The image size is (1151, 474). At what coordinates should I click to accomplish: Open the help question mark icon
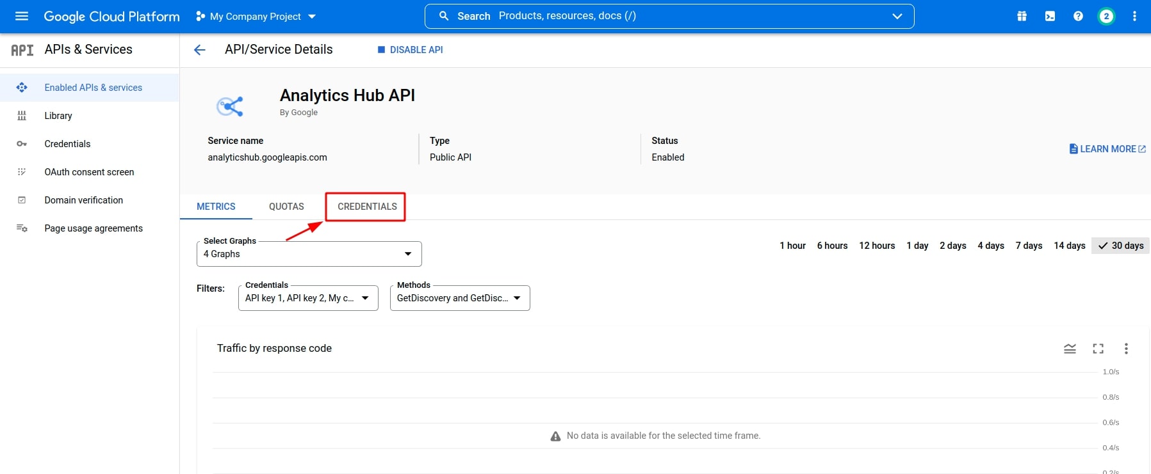pyautogui.click(x=1078, y=16)
